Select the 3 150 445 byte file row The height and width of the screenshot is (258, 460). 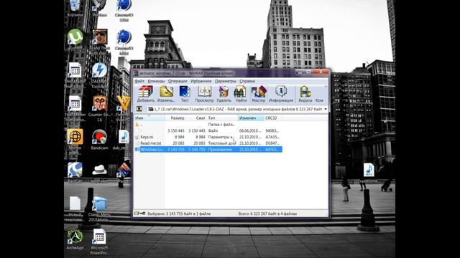click(208, 130)
